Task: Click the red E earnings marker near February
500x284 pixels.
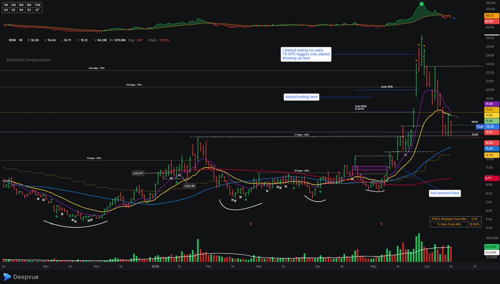Action: [x=251, y=224]
